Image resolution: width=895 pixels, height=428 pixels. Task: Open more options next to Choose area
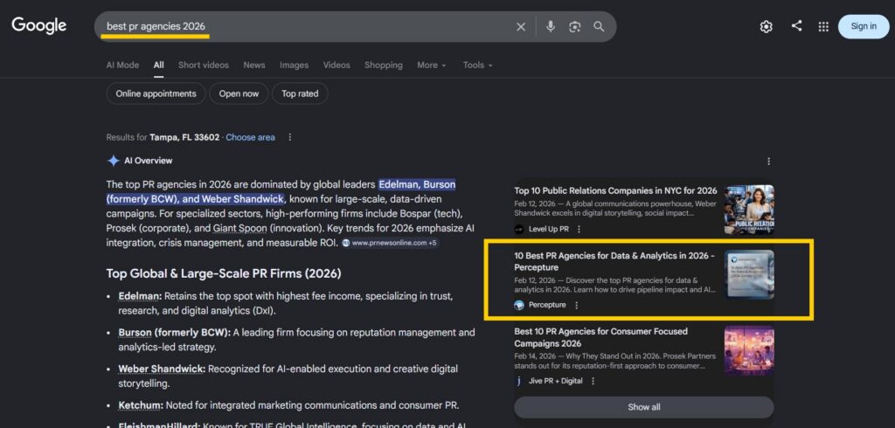point(290,137)
